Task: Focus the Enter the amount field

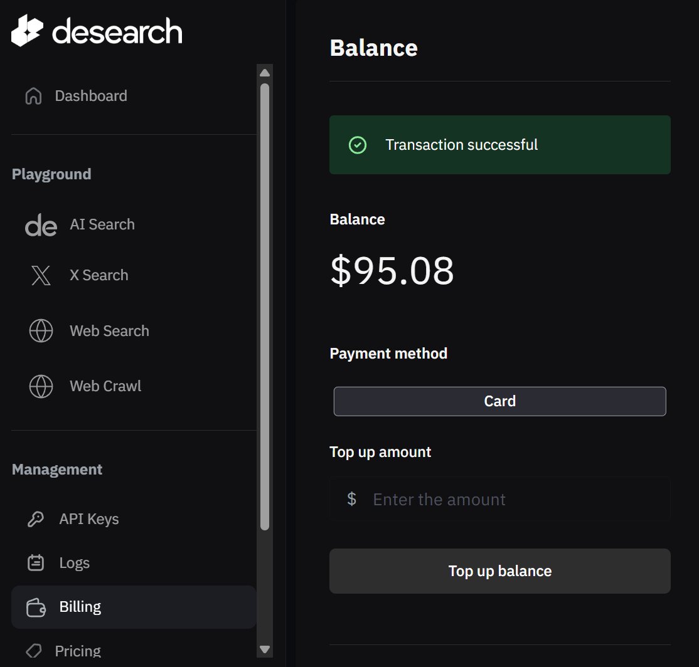Action: (499, 499)
